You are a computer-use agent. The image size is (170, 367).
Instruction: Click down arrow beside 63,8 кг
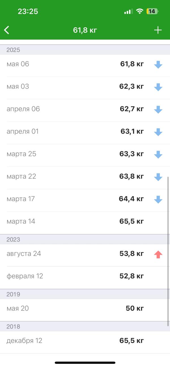[158, 177]
